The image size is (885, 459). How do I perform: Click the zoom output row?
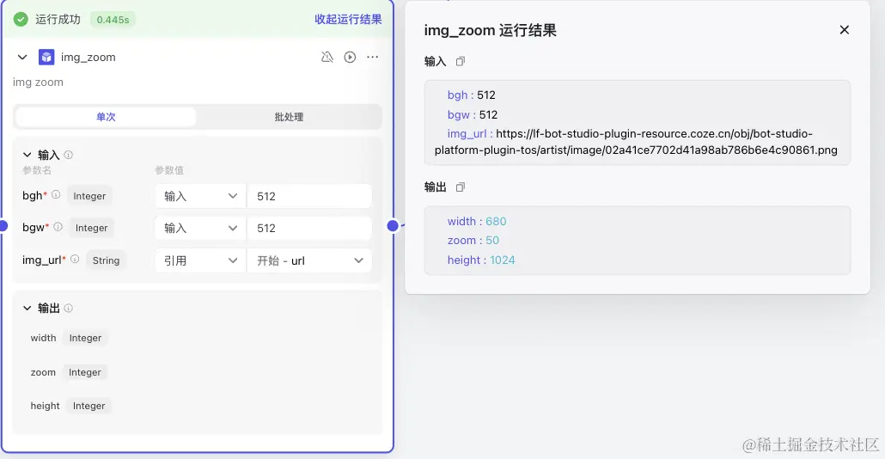[x=69, y=372]
